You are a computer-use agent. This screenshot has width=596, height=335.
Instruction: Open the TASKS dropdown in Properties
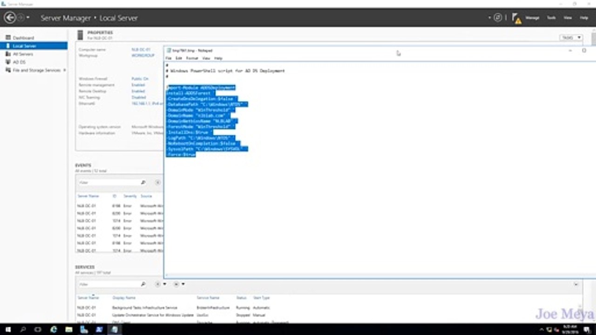[x=571, y=37]
